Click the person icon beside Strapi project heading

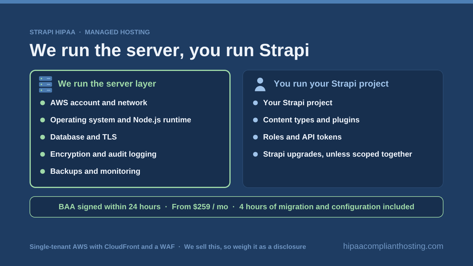(260, 85)
